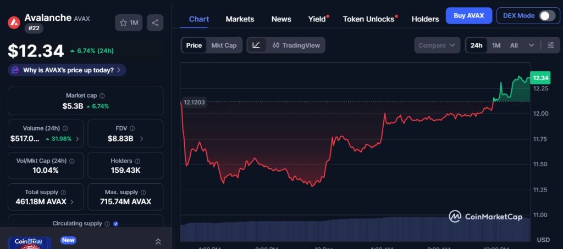Click the share icon next to Avalanche
Image resolution: width=563 pixels, height=249 pixels.
pyautogui.click(x=155, y=22)
